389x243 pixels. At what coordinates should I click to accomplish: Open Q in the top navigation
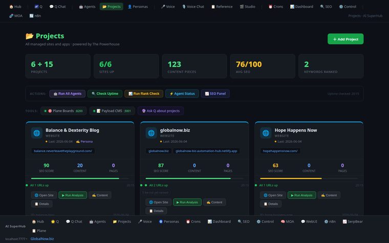click(38, 7)
